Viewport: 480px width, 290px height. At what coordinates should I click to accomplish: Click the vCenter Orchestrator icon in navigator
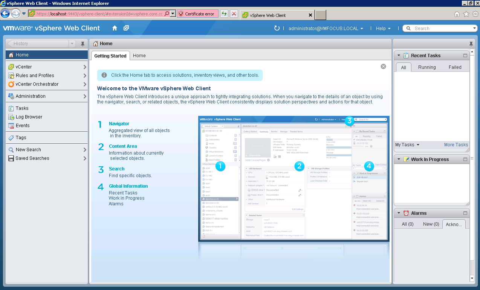coord(11,84)
